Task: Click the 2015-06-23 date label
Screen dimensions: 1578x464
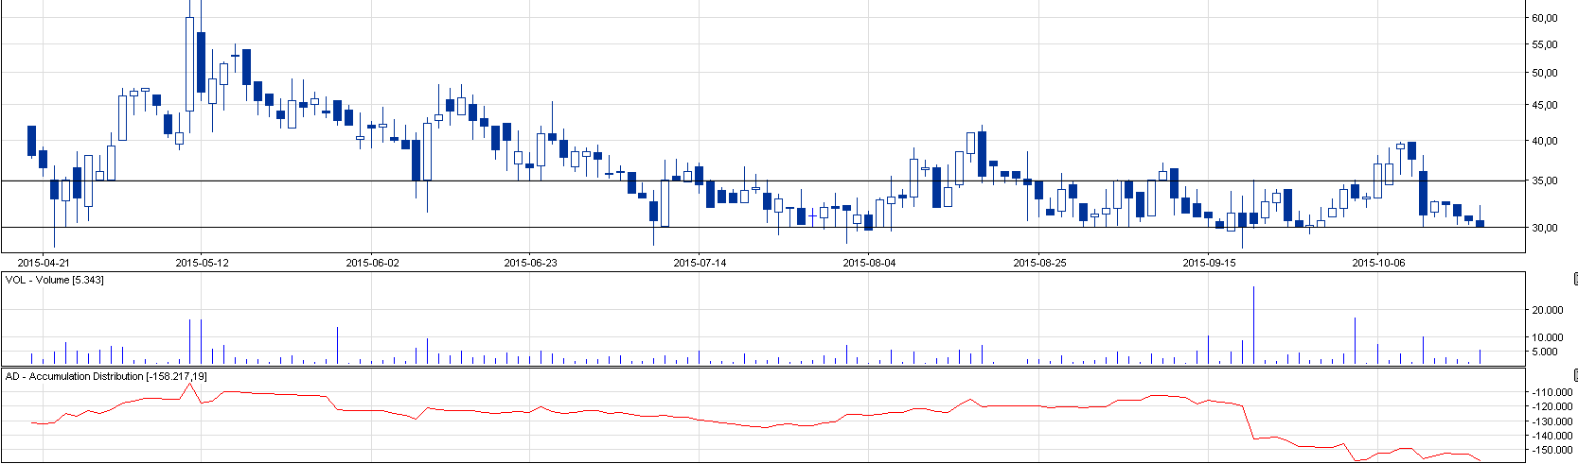Action: (530, 263)
